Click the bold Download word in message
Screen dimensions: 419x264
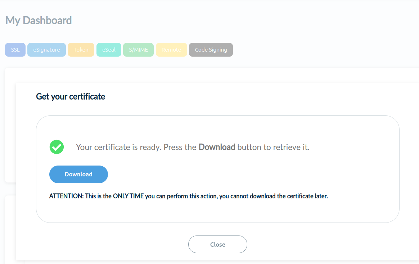217,147
